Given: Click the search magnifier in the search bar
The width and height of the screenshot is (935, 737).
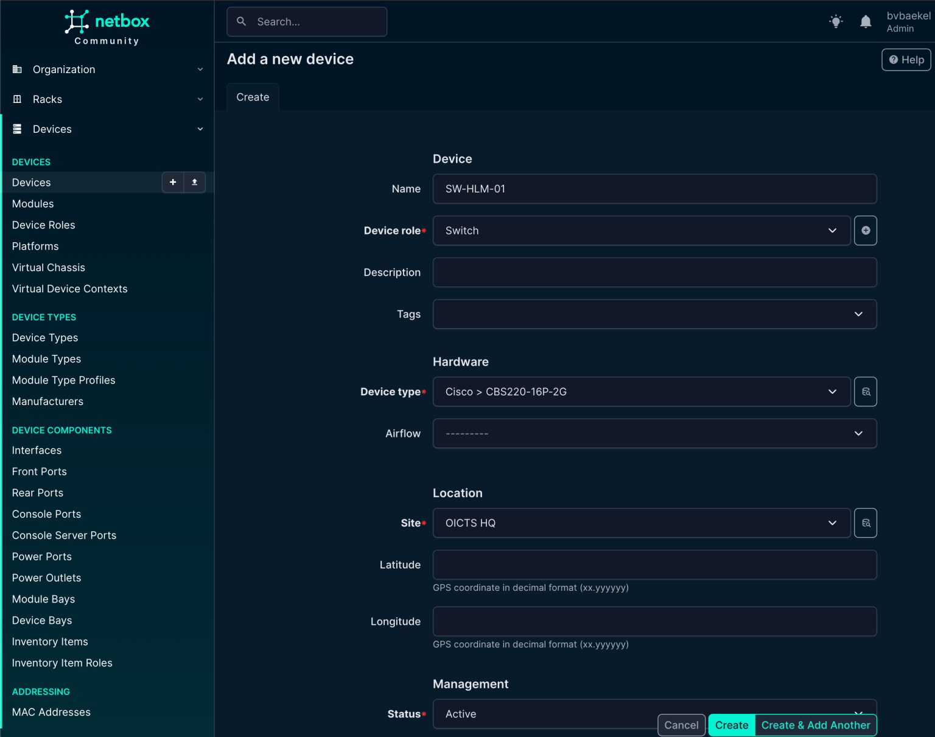Looking at the screenshot, I should pyautogui.click(x=241, y=21).
